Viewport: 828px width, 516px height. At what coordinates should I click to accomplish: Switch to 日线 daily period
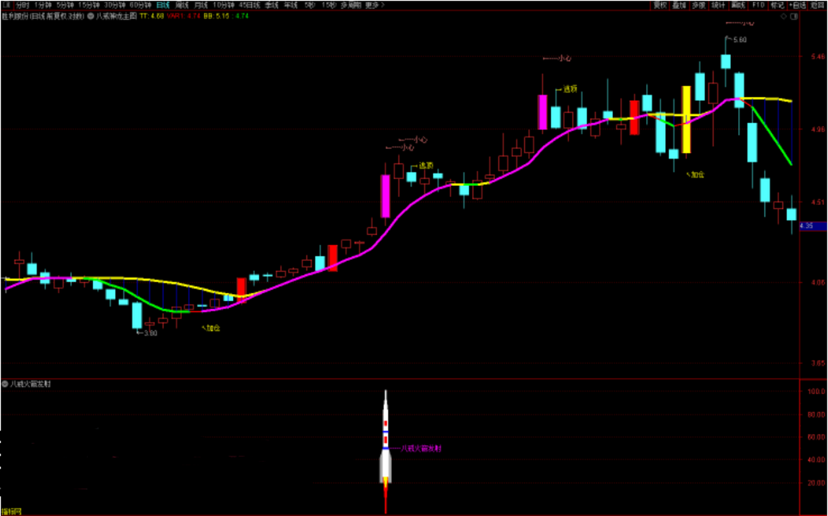163,5
